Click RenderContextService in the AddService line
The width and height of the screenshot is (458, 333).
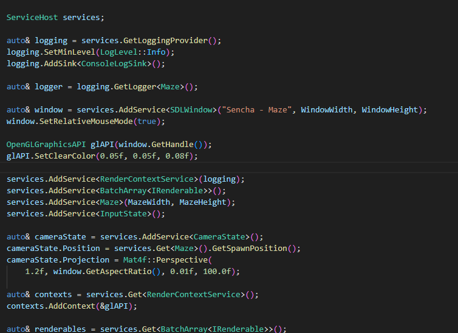(146, 179)
